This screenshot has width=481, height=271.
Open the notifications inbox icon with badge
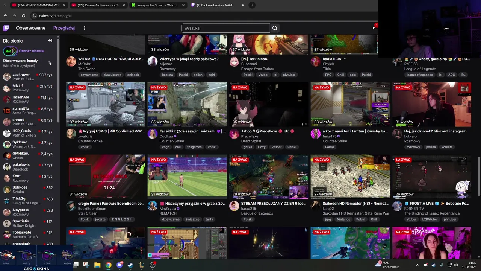pyautogui.click(x=375, y=27)
